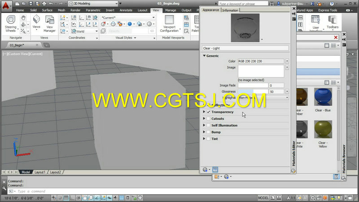359x202 pixels.
Task: Click the realistic sphere visual style icon
Action: point(130,24)
